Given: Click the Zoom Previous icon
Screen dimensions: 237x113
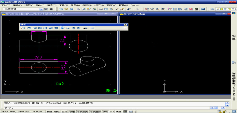Looking at the screenshot, I should [x=163, y=9].
